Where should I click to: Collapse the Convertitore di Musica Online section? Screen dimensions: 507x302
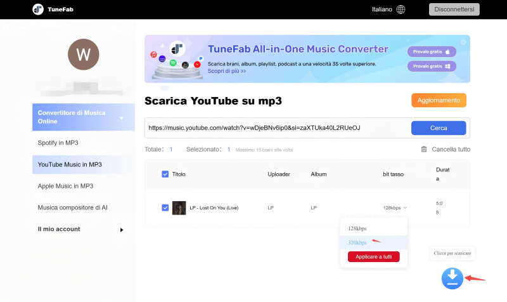pos(121,118)
